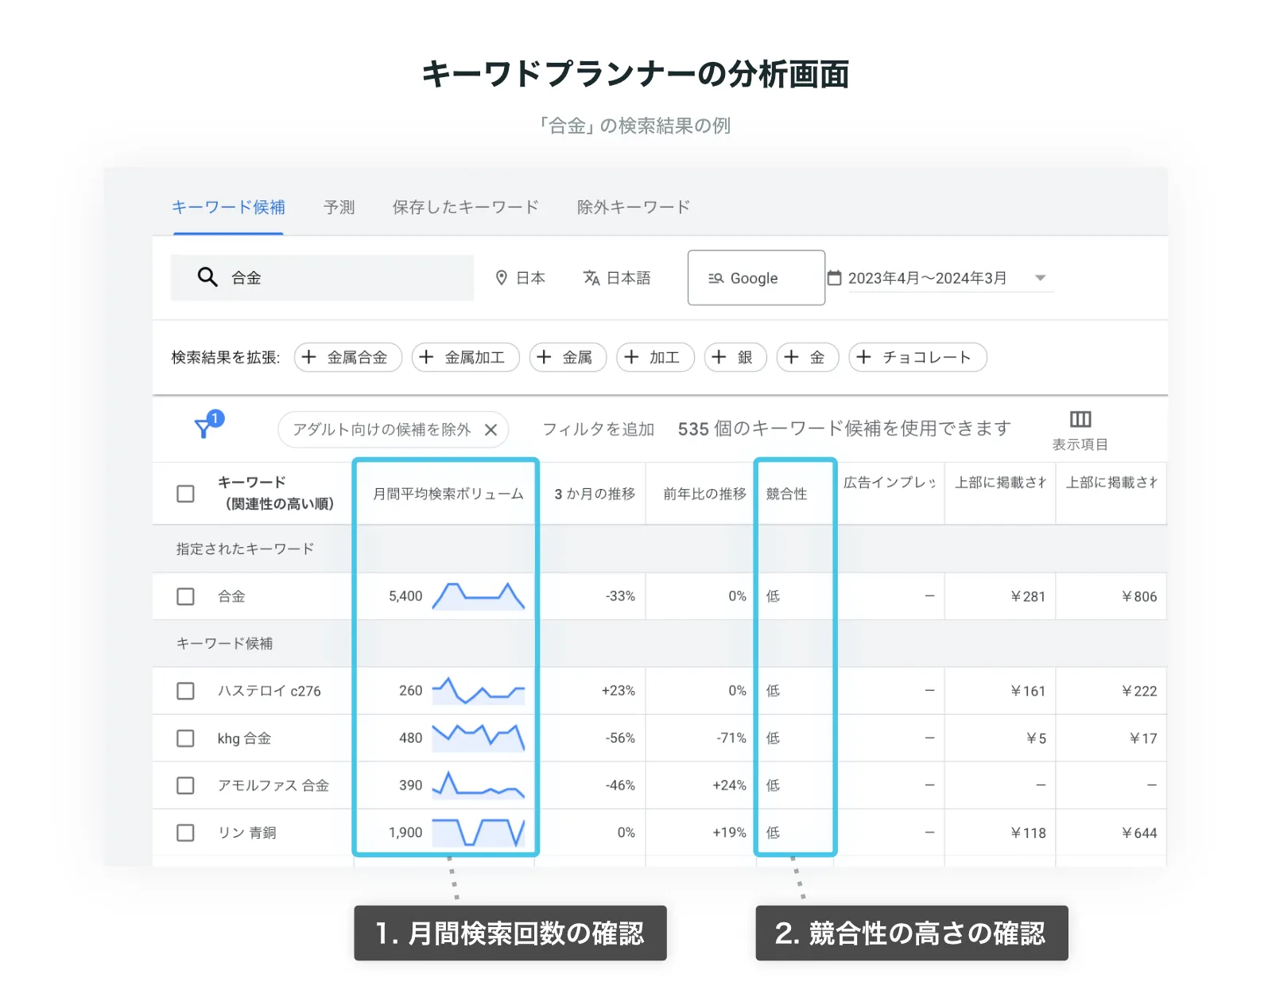1272x1005 pixels.
Task: View the khg 合金 trend sparkline
Action: (x=479, y=738)
